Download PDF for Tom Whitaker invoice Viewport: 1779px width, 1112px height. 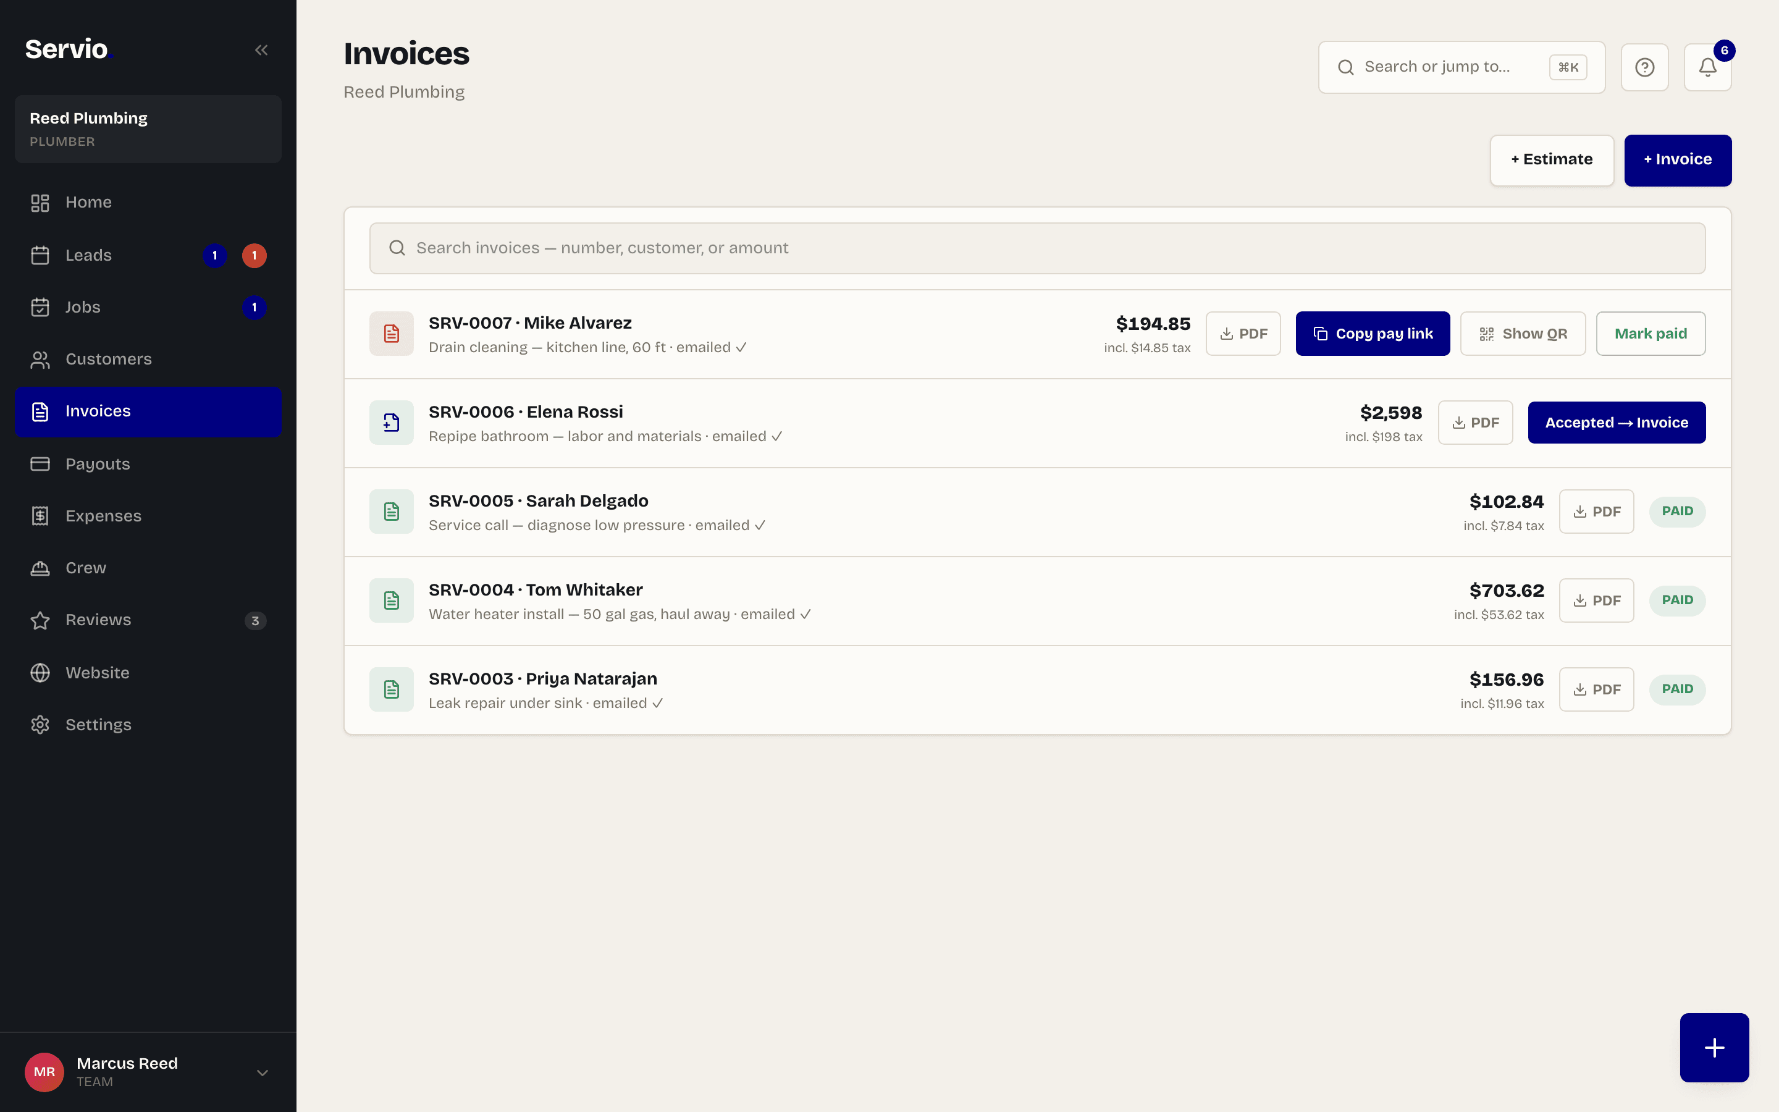pyautogui.click(x=1596, y=601)
